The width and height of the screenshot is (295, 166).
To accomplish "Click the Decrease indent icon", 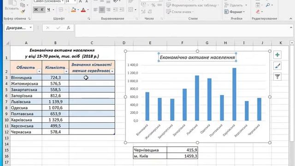I will pyautogui.click(x=116, y=9).
